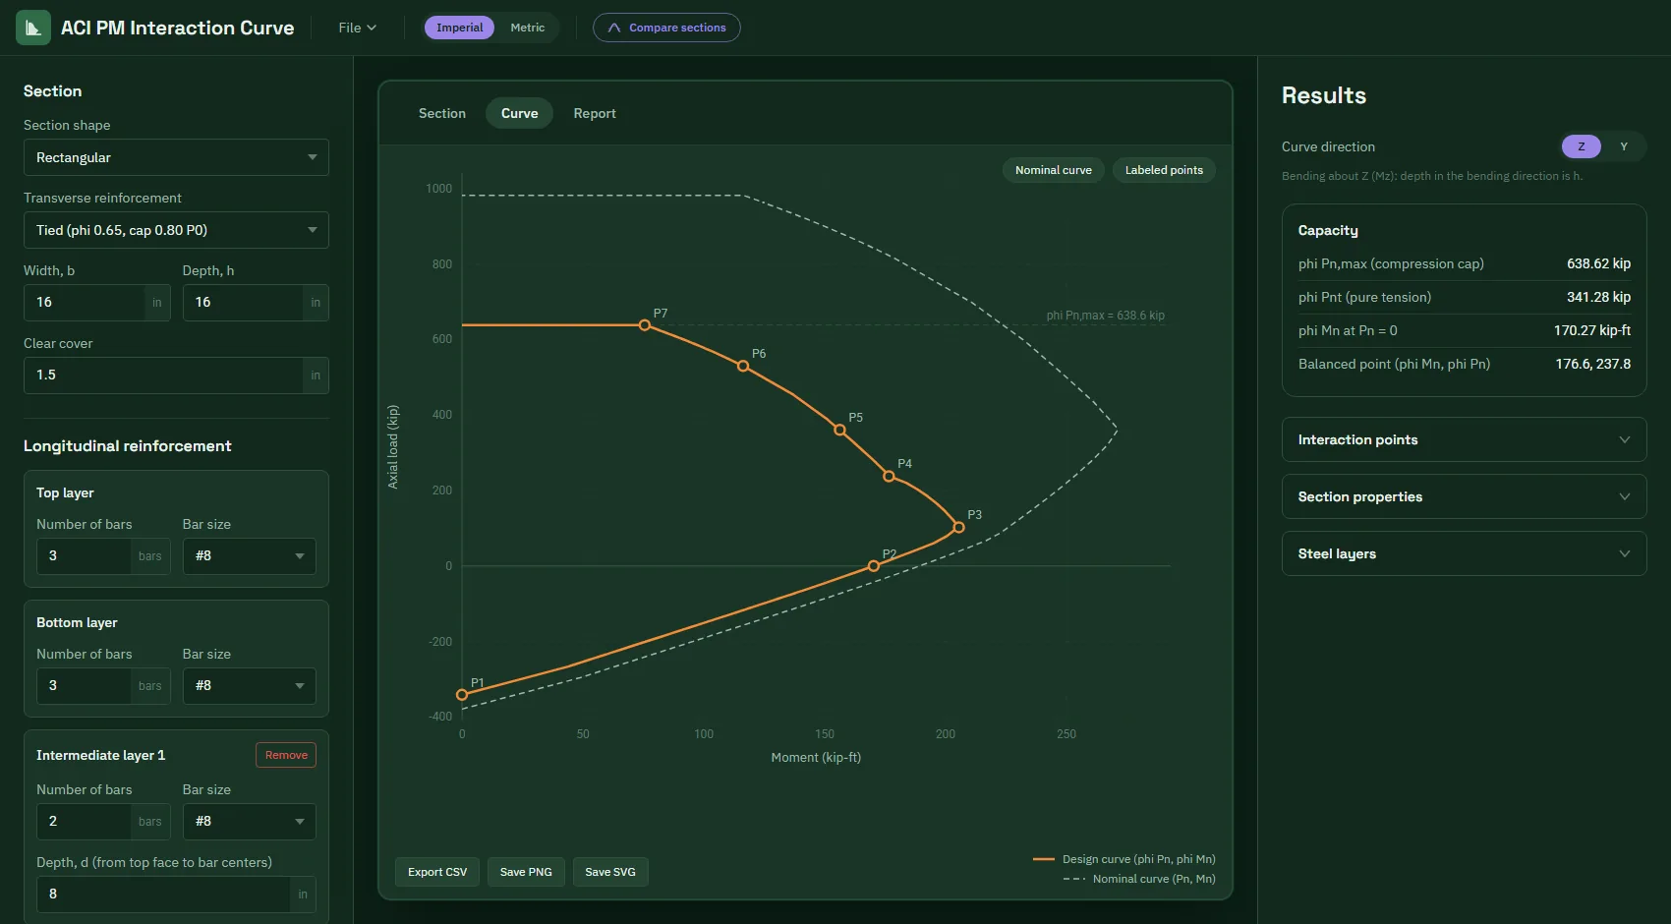Switch units to Imperial

[459, 28]
